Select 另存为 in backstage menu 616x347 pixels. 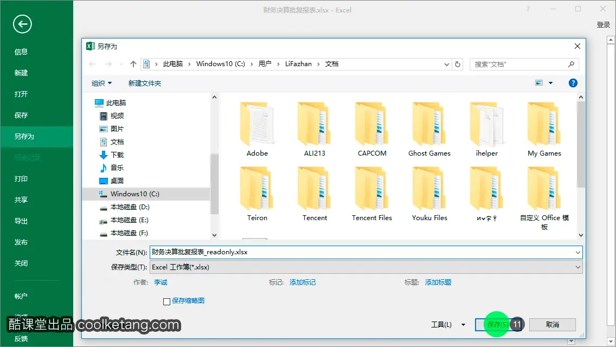pos(36,137)
